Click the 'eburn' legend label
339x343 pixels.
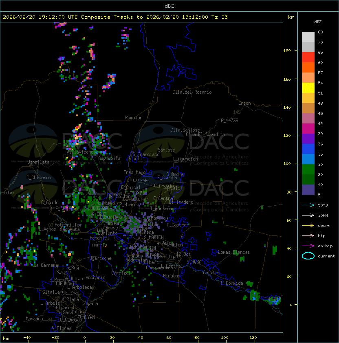324,226
